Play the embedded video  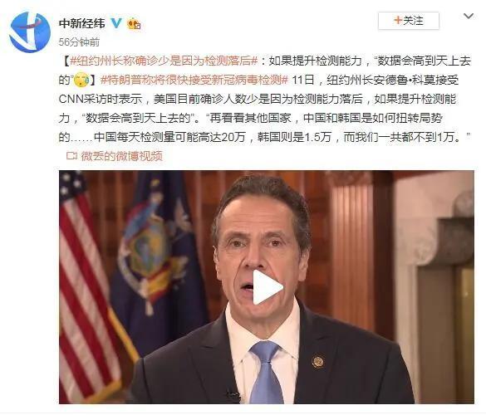(268, 287)
